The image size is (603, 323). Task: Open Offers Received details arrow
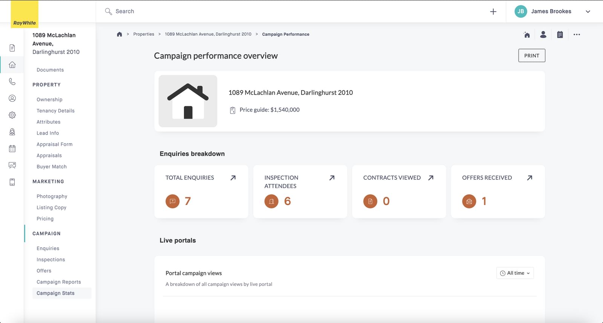(530, 178)
